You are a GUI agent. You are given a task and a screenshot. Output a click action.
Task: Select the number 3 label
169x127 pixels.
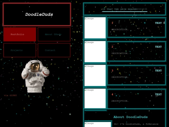tap(112, 71)
